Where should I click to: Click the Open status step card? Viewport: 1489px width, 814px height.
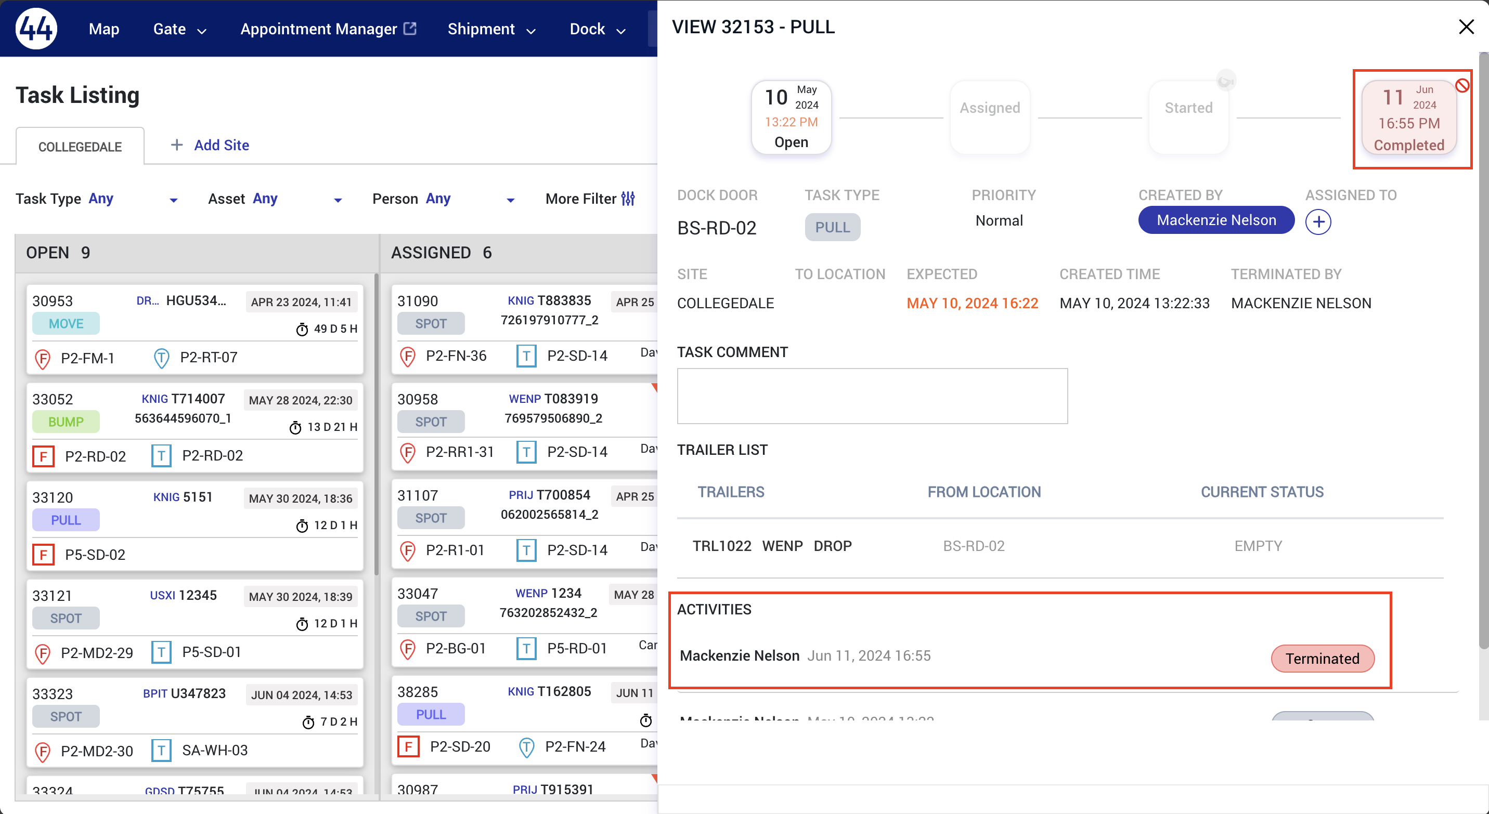[792, 117]
